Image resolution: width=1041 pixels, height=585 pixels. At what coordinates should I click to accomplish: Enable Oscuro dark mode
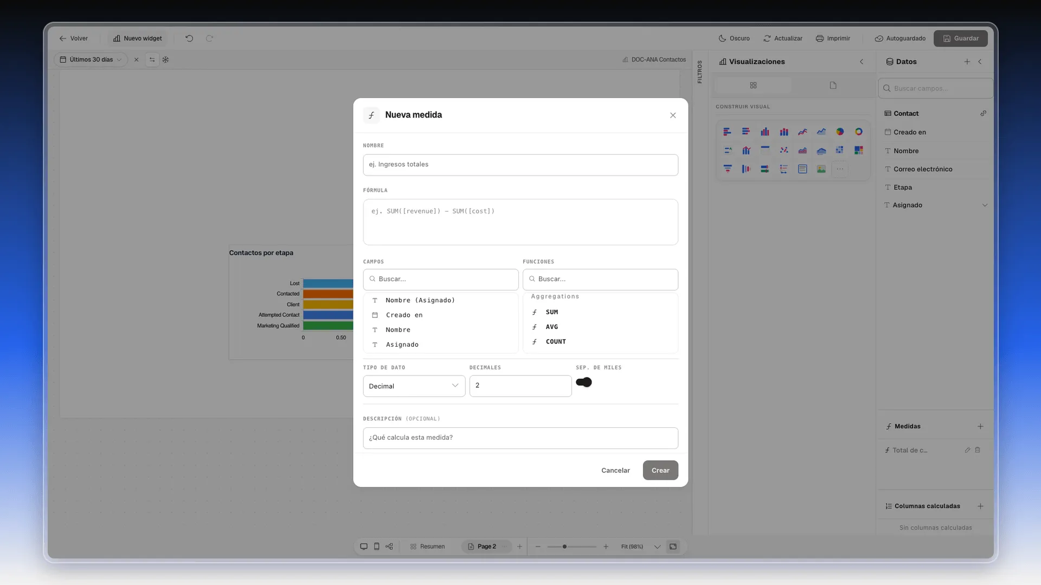tap(734, 38)
